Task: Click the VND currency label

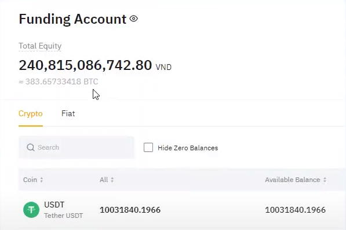Action: [x=163, y=67]
